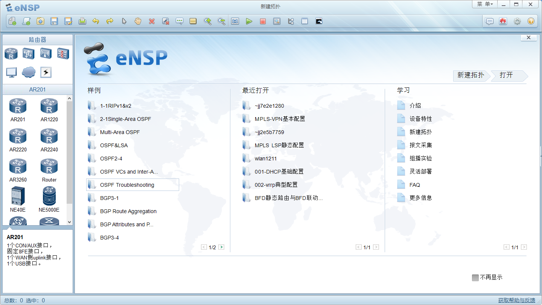Click the zoom in magnifier icon

click(207, 21)
